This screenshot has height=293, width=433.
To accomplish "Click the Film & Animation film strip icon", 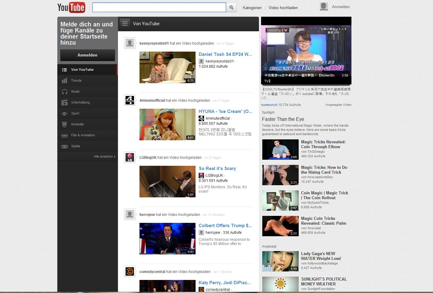I will [x=64, y=135].
